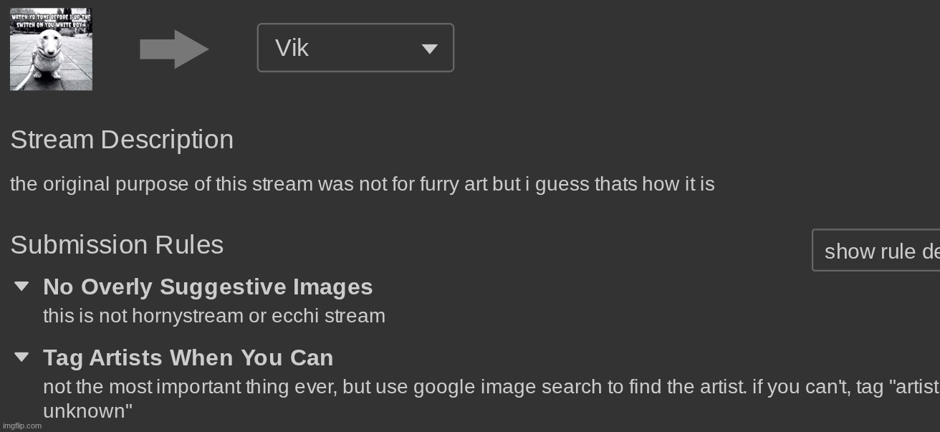Click the Stream Description heading
The image size is (940, 432).
coord(122,139)
